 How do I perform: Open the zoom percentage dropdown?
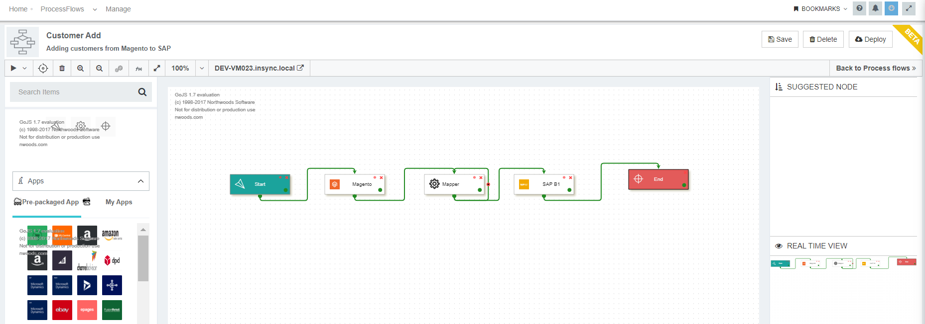(x=202, y=68)
